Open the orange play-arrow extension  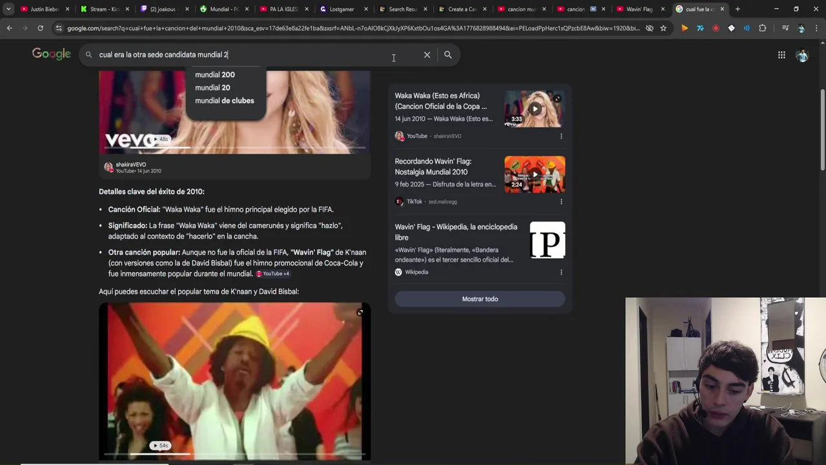click(x=685, y=28)
